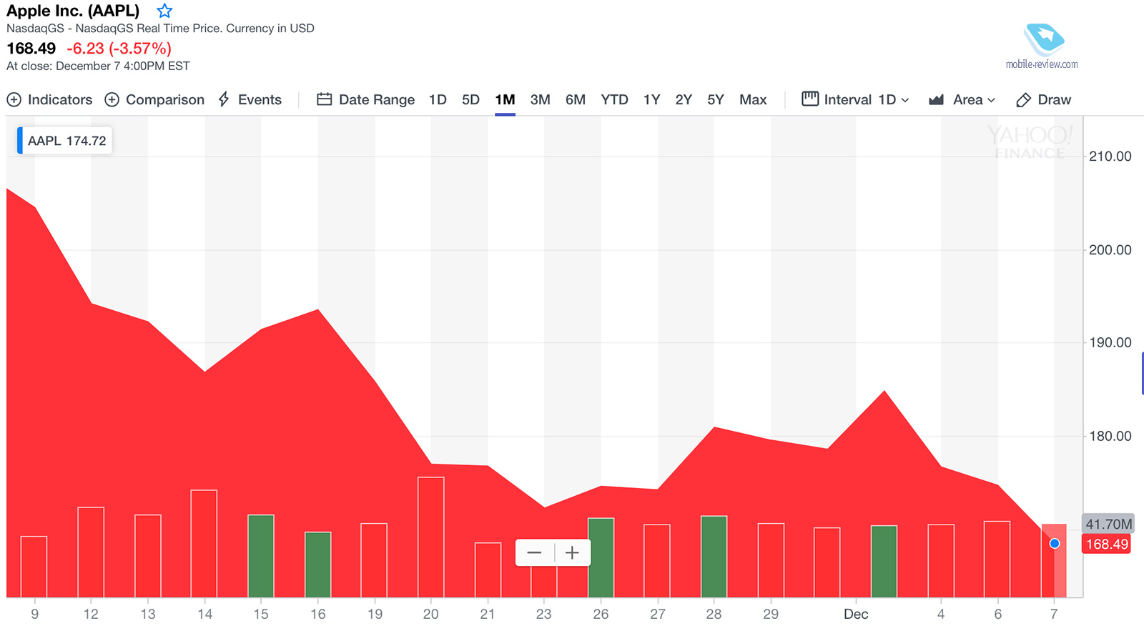The image size is (1144, 636).
Task: Click the 168.49 current price tag
Action: [1106, 544]
